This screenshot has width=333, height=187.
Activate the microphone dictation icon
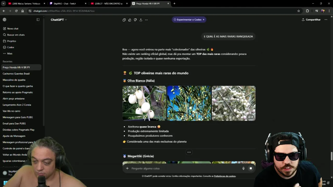244,168
